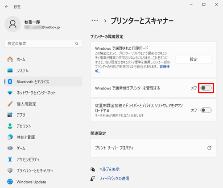This screenshot has width=223, height=188.
Task: Open アプリ settings category
Action: pyautogui.click(x=43, y=115)
